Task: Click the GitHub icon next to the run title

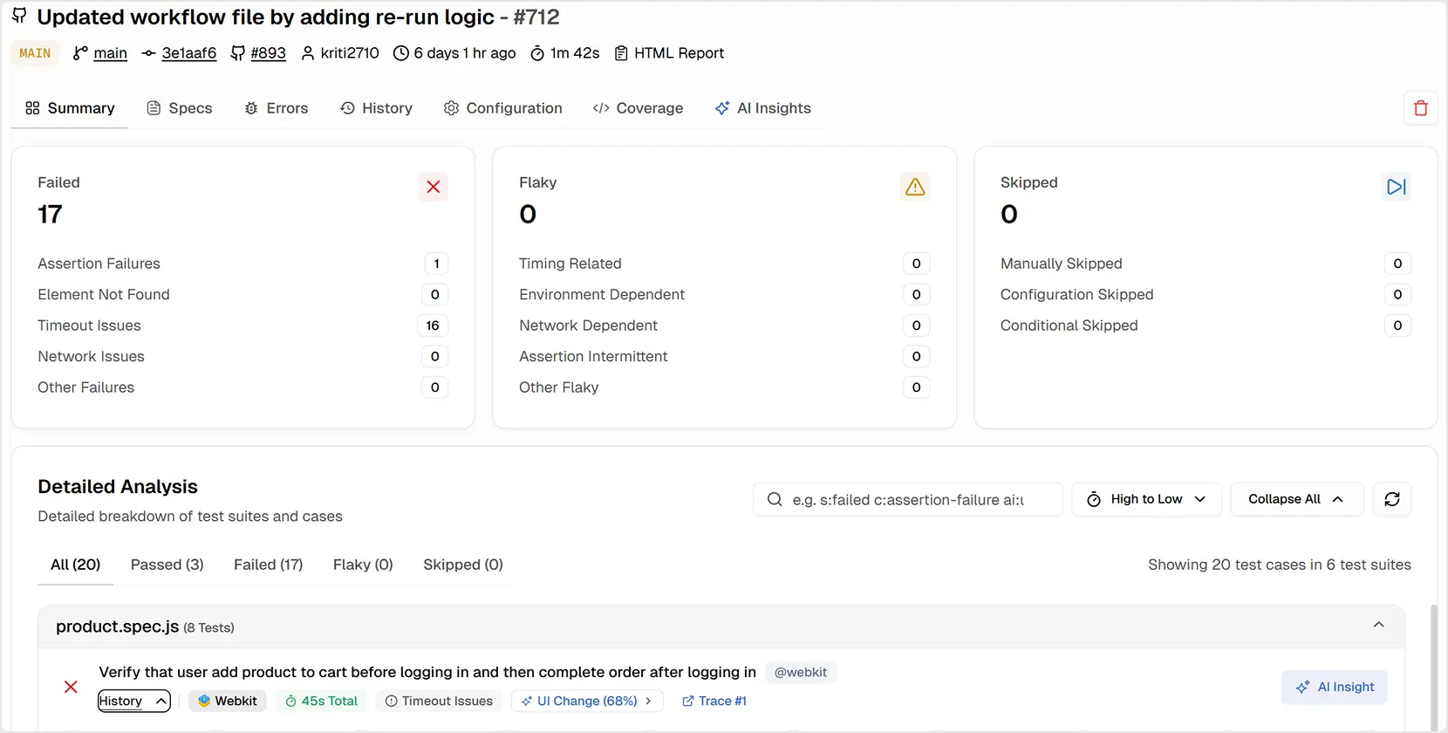Action: (19, 17)
